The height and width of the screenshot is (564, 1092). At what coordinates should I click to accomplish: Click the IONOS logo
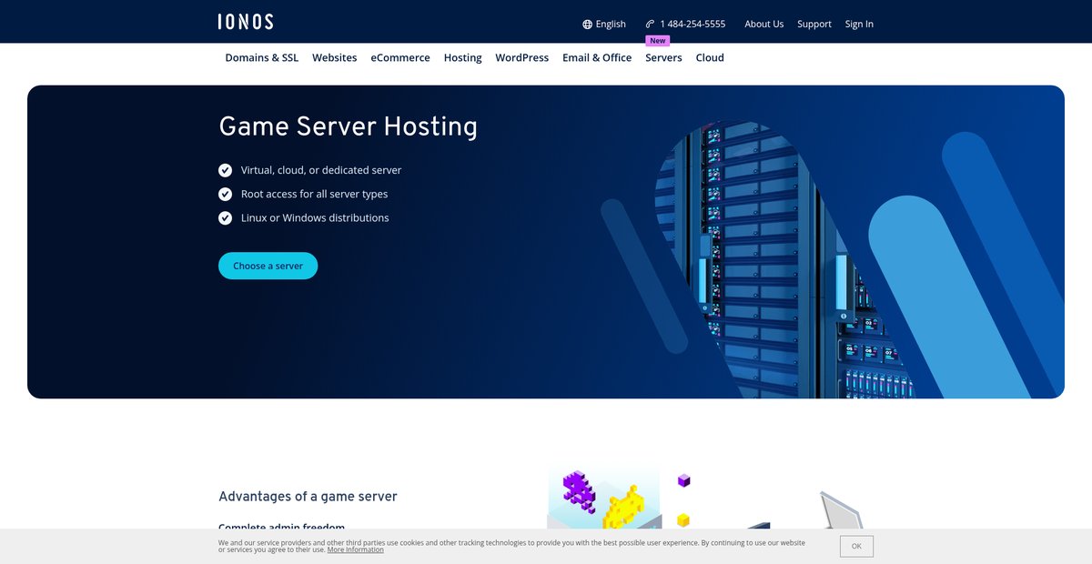246,22
